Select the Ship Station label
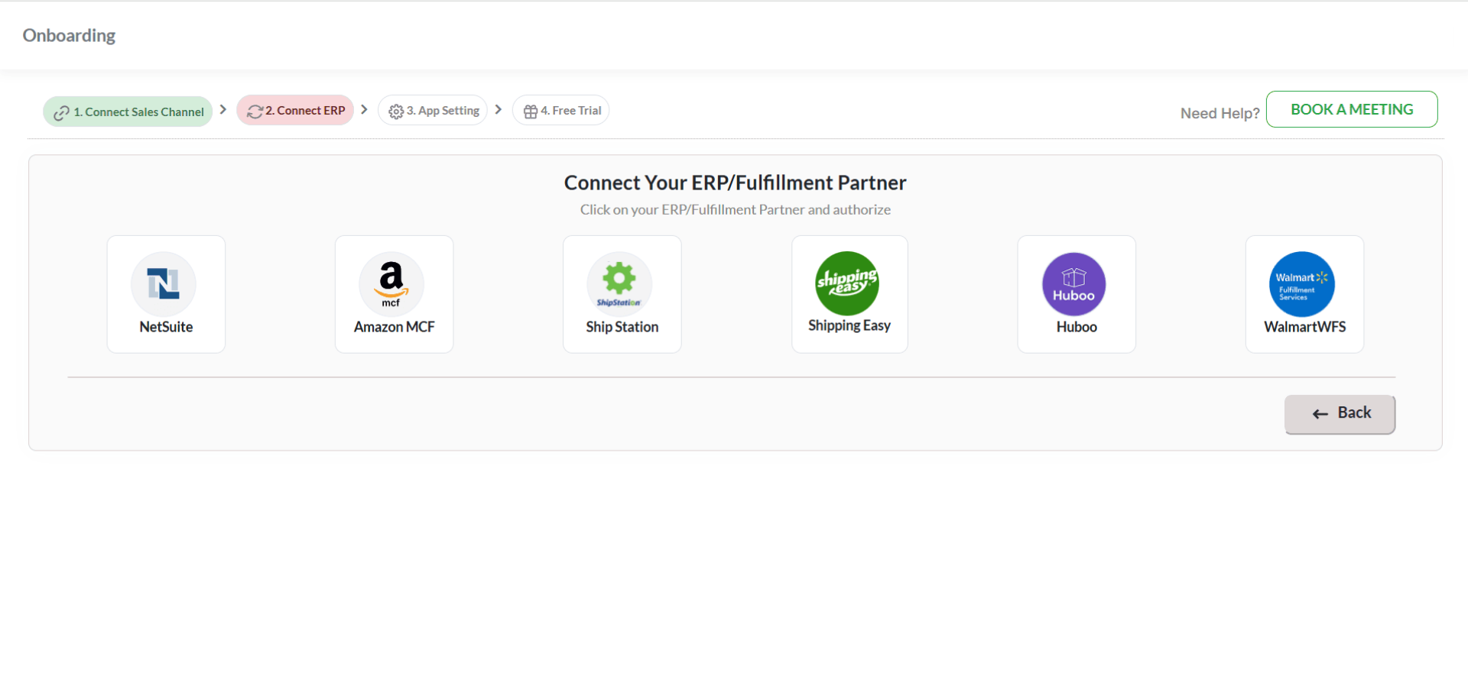The width and height of the screenshot is (1468, 695). (x=622, y=327)
